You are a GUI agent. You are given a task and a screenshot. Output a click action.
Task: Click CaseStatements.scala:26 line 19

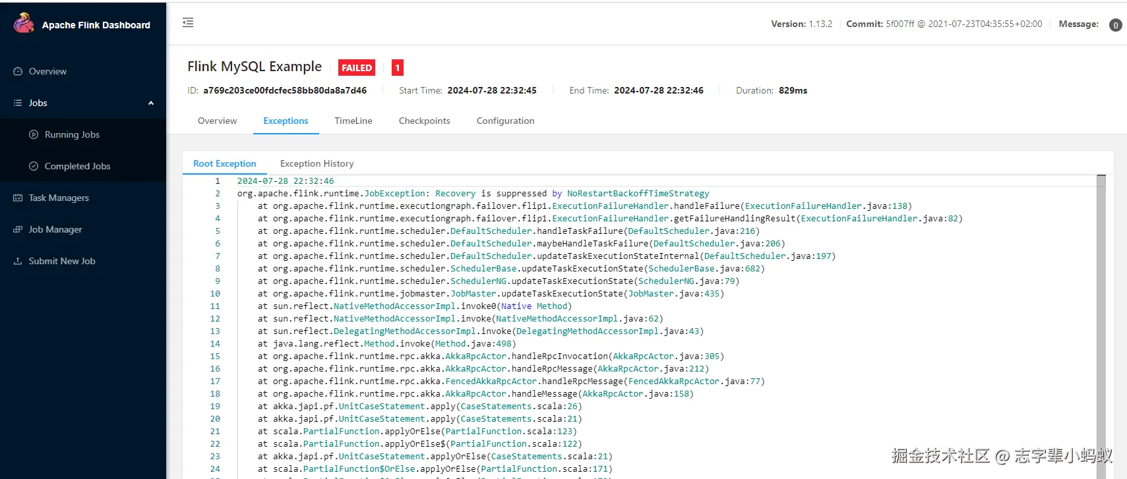[x=518, y=406]
